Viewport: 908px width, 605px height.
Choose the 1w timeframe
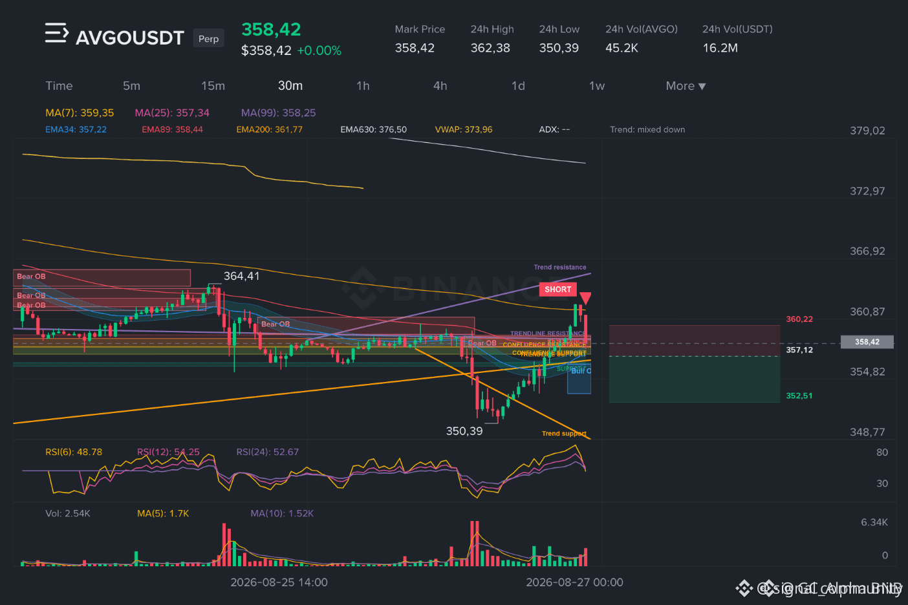[597, 86]
